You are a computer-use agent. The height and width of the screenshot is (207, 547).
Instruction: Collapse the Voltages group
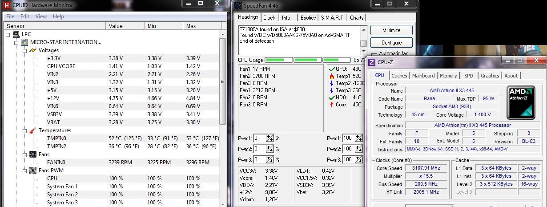[x=24, y=50]
